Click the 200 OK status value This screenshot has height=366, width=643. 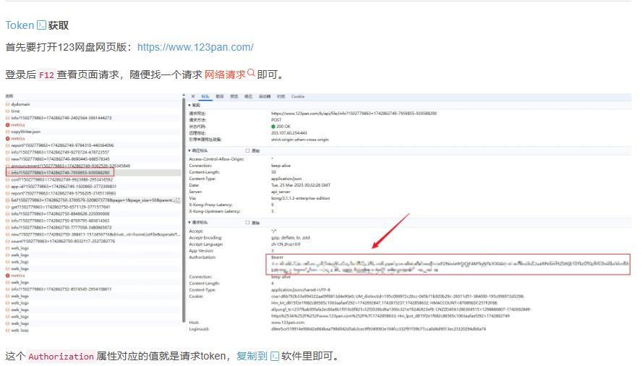[x=284, y=127]
